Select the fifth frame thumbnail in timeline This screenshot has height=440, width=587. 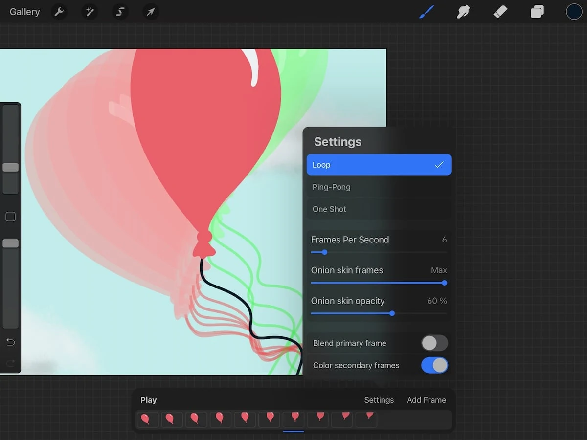[245, 419]
